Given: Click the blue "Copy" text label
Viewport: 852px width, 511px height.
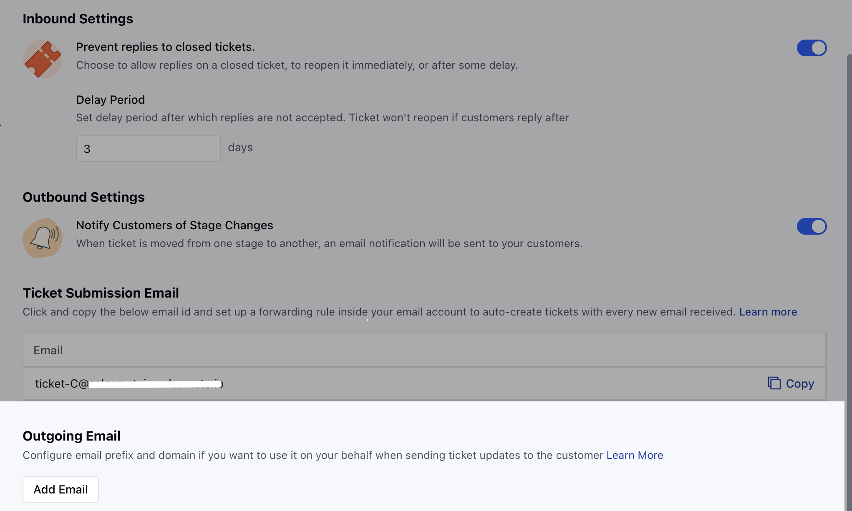Looking at the screenshot, I should pyautogui.click(x=799, y=383).
